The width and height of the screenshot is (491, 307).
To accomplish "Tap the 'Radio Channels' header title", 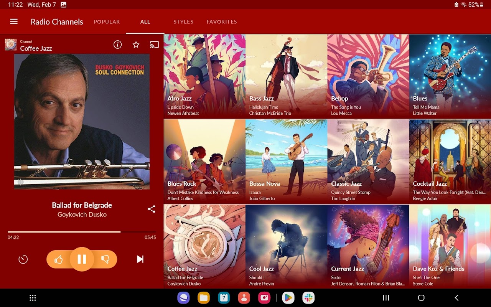I will (57, 22).
